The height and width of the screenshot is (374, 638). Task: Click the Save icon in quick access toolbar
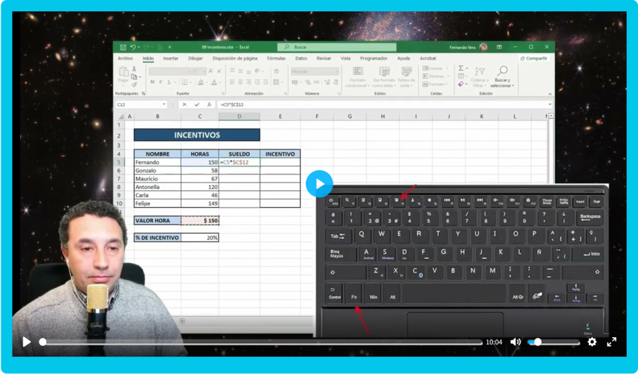[123, 47]
